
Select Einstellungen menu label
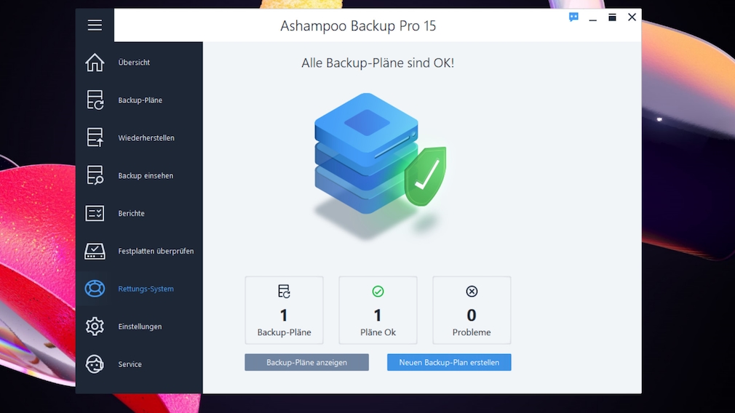coord(140,326)
